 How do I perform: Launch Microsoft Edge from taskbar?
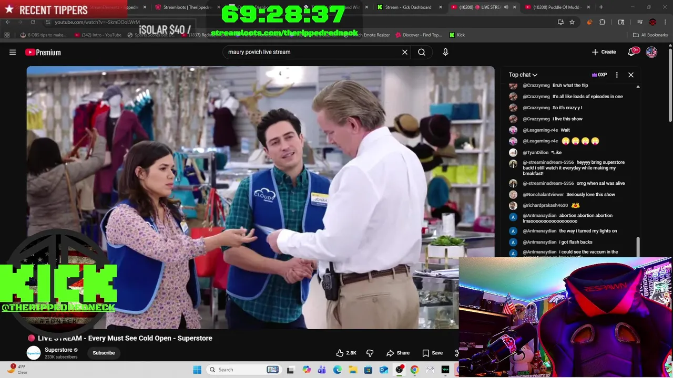point(337,370)
